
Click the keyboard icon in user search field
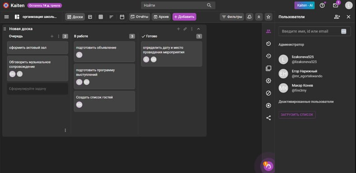(x=344, y=32)
